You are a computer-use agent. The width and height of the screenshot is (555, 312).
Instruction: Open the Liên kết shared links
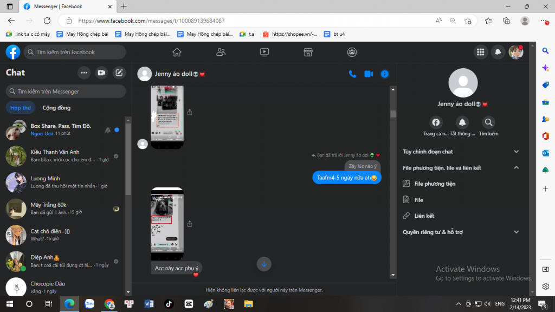424,216
